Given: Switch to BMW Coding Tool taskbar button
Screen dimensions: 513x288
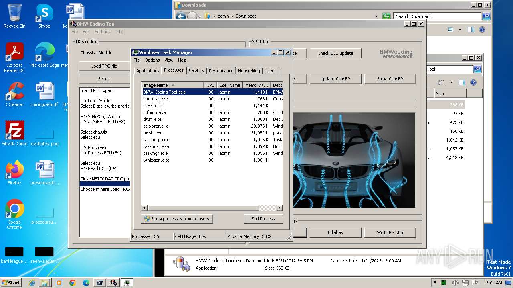Looking at the screenshot, I should pyautogui.click(x=113, y=283).
